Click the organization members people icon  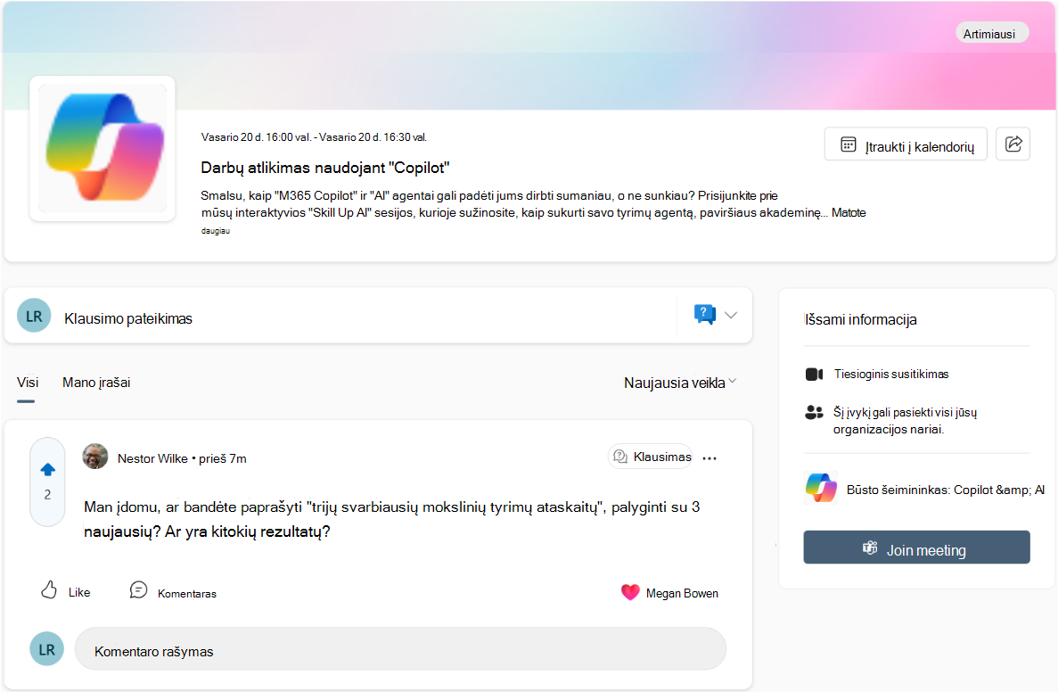[815, 412]
